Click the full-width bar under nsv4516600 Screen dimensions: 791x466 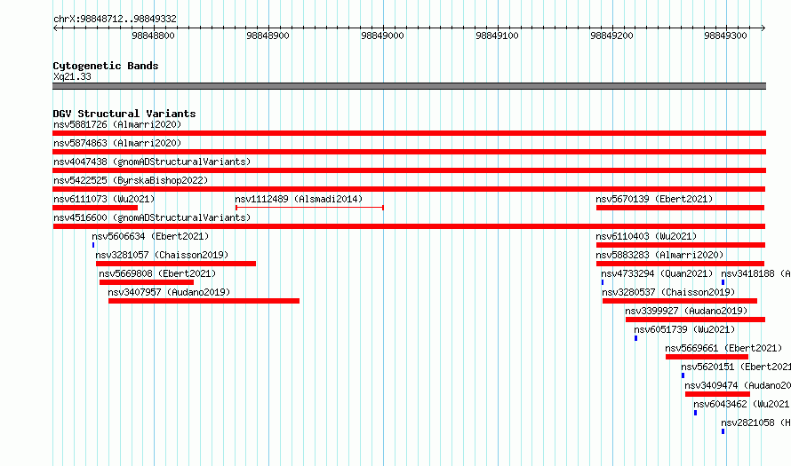409,226
